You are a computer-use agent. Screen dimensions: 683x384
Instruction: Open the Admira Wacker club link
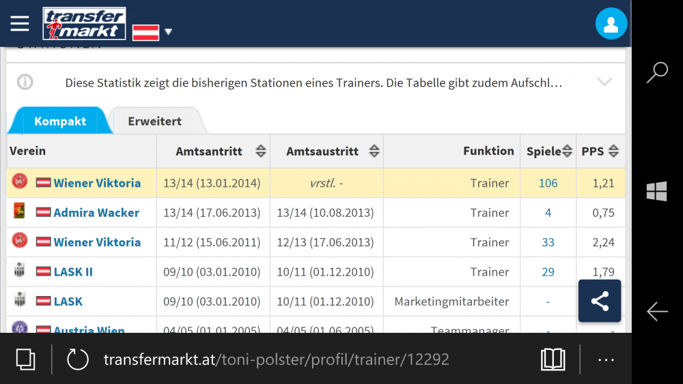[96, 213]
